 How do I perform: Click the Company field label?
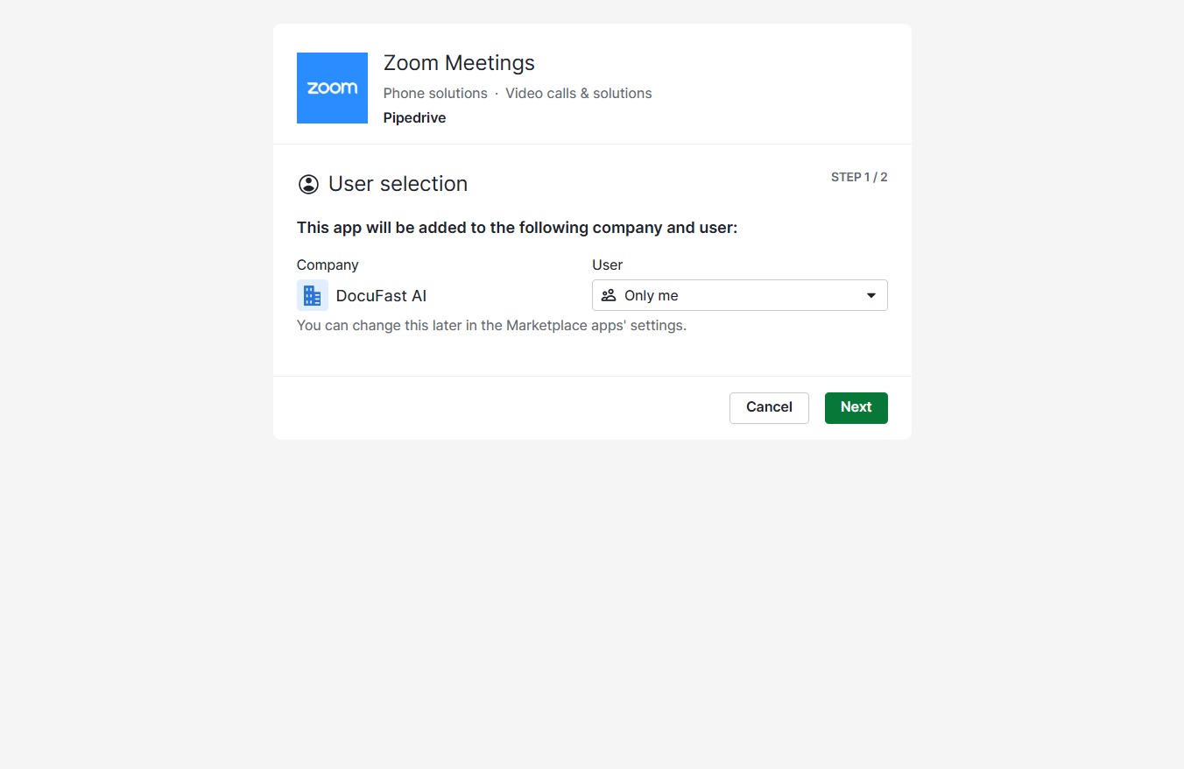click(x=328, y=265)
